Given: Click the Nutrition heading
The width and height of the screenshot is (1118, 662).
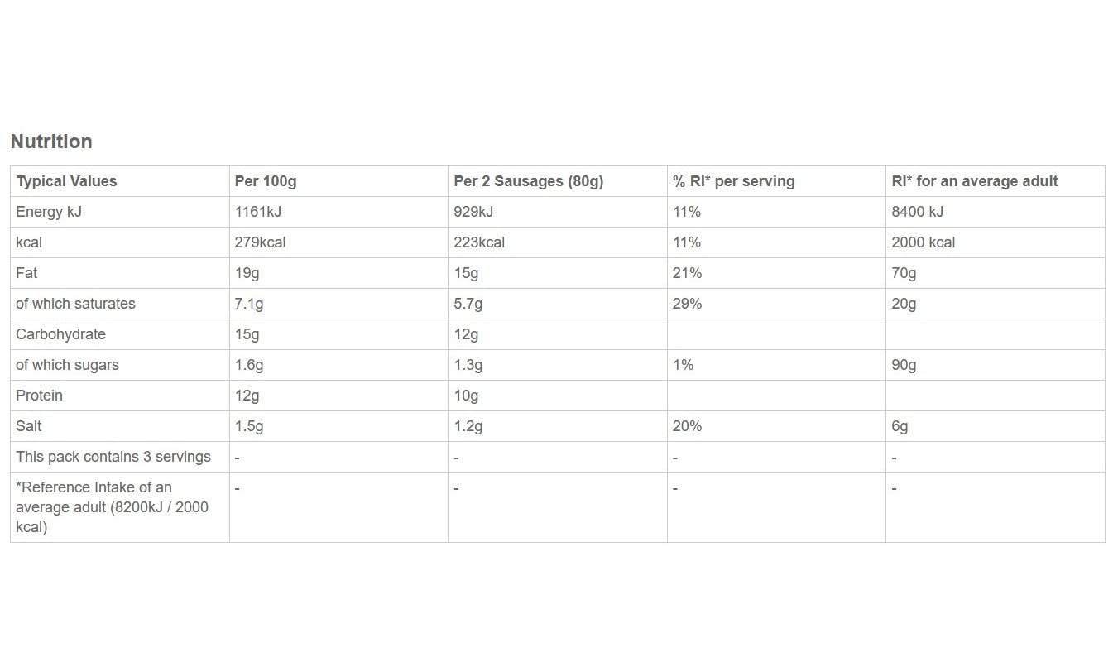Looking at the screenshot, I should click(x=51, y=142).
